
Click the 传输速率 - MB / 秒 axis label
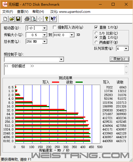pyautogui.click(x=54, y=150)
